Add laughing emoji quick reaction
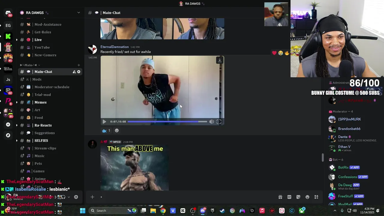This screenshot has width=384, height=216. coord(280,53)
